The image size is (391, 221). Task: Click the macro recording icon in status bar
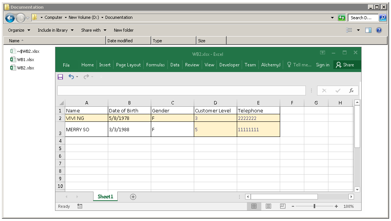coord(80,206)
